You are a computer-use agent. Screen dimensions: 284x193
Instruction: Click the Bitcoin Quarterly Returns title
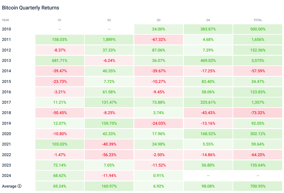click(x=30, y=8)
